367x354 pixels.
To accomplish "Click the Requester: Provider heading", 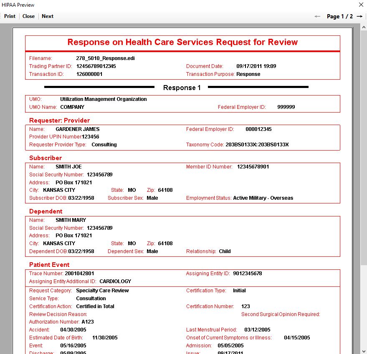I will (59, 121).
